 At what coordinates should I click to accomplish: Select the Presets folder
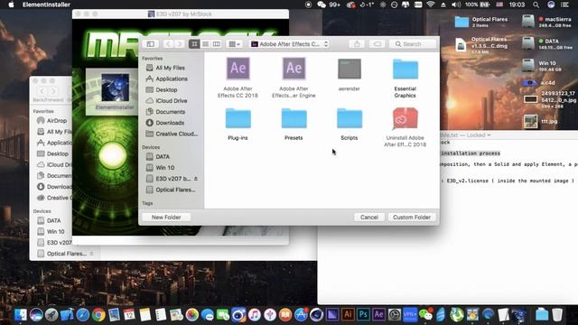pyautogui.click(x=294, y=118)
